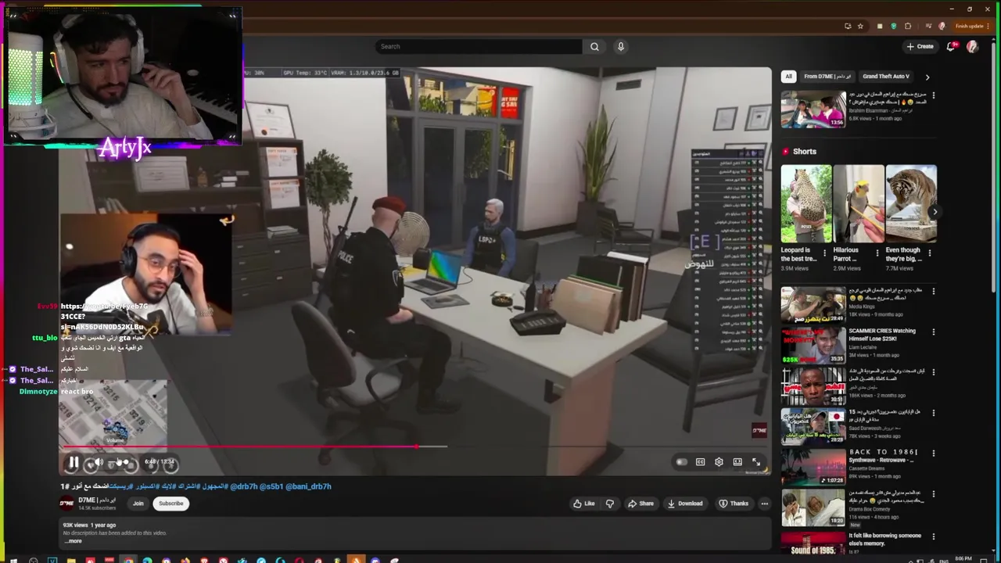Run search with the magnifier button

click(x=594, y=46)
